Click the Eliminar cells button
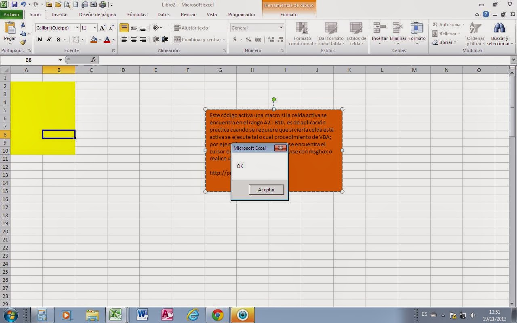This screenshot has height=323, width=517. [x=398, y=34]
